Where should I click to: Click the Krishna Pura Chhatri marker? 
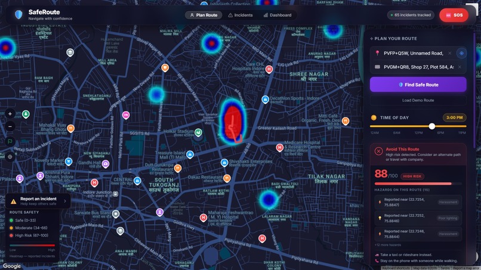(x=40, y=176)
